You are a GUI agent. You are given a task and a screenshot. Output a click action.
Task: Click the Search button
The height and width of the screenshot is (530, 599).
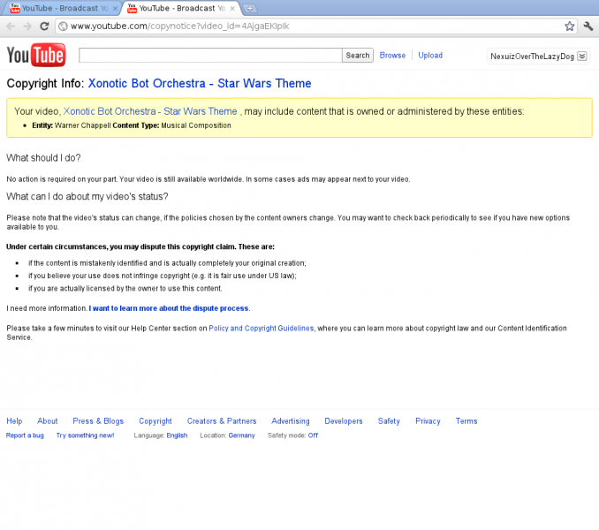pyautogui.click(x=358, y=56)
